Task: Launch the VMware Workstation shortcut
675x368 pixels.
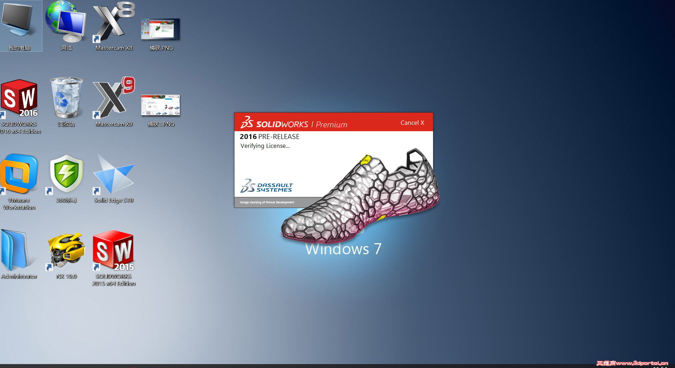Action: tap(19, 182)
